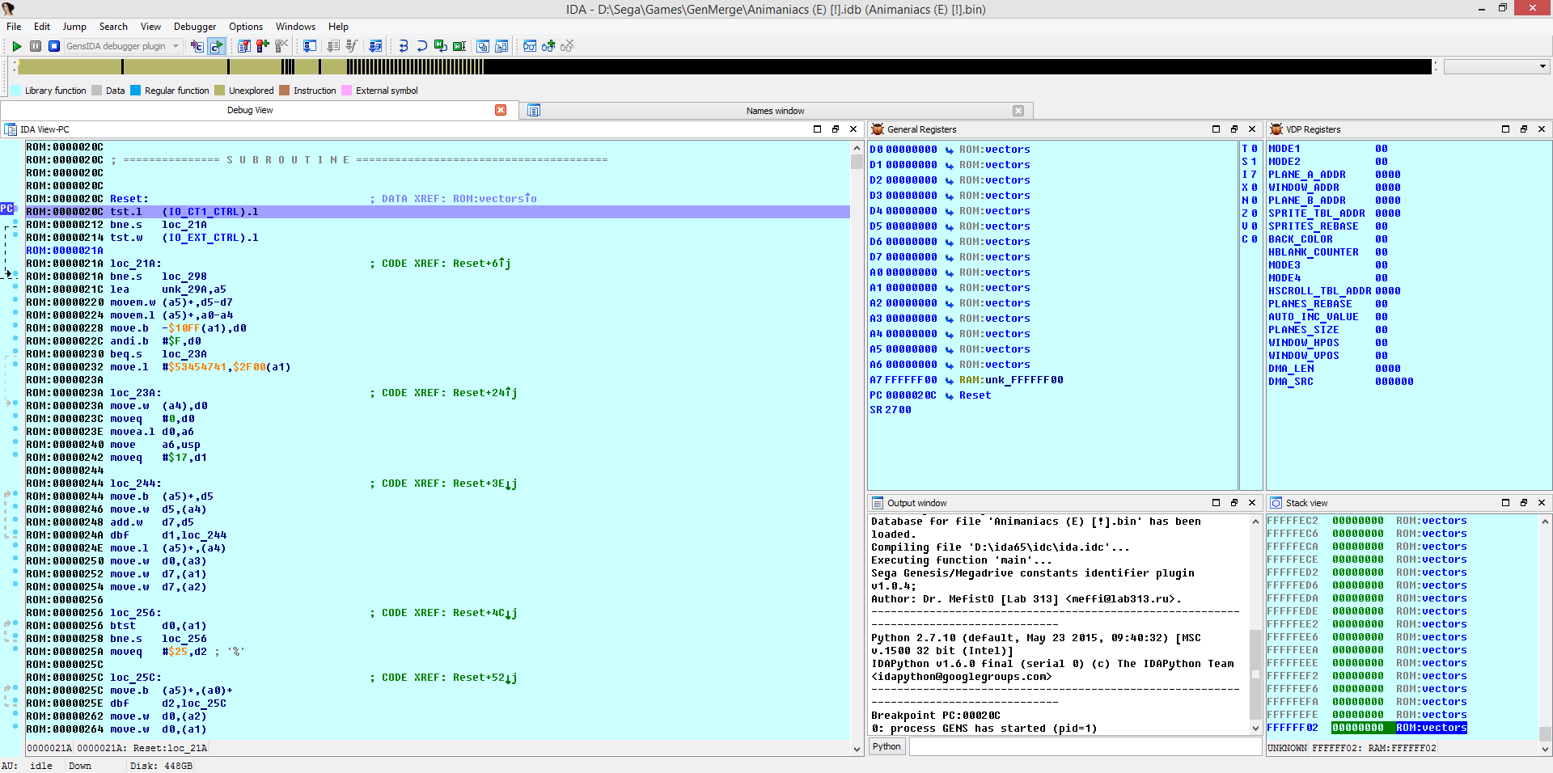Click the add watch glasses icon
This screenshot has width=1553, height=773.
click(x=548, y=46)
